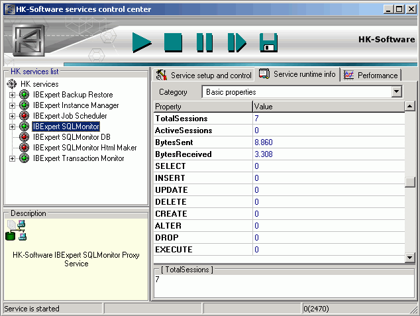Start the service with the play button

tap(142, 42)
